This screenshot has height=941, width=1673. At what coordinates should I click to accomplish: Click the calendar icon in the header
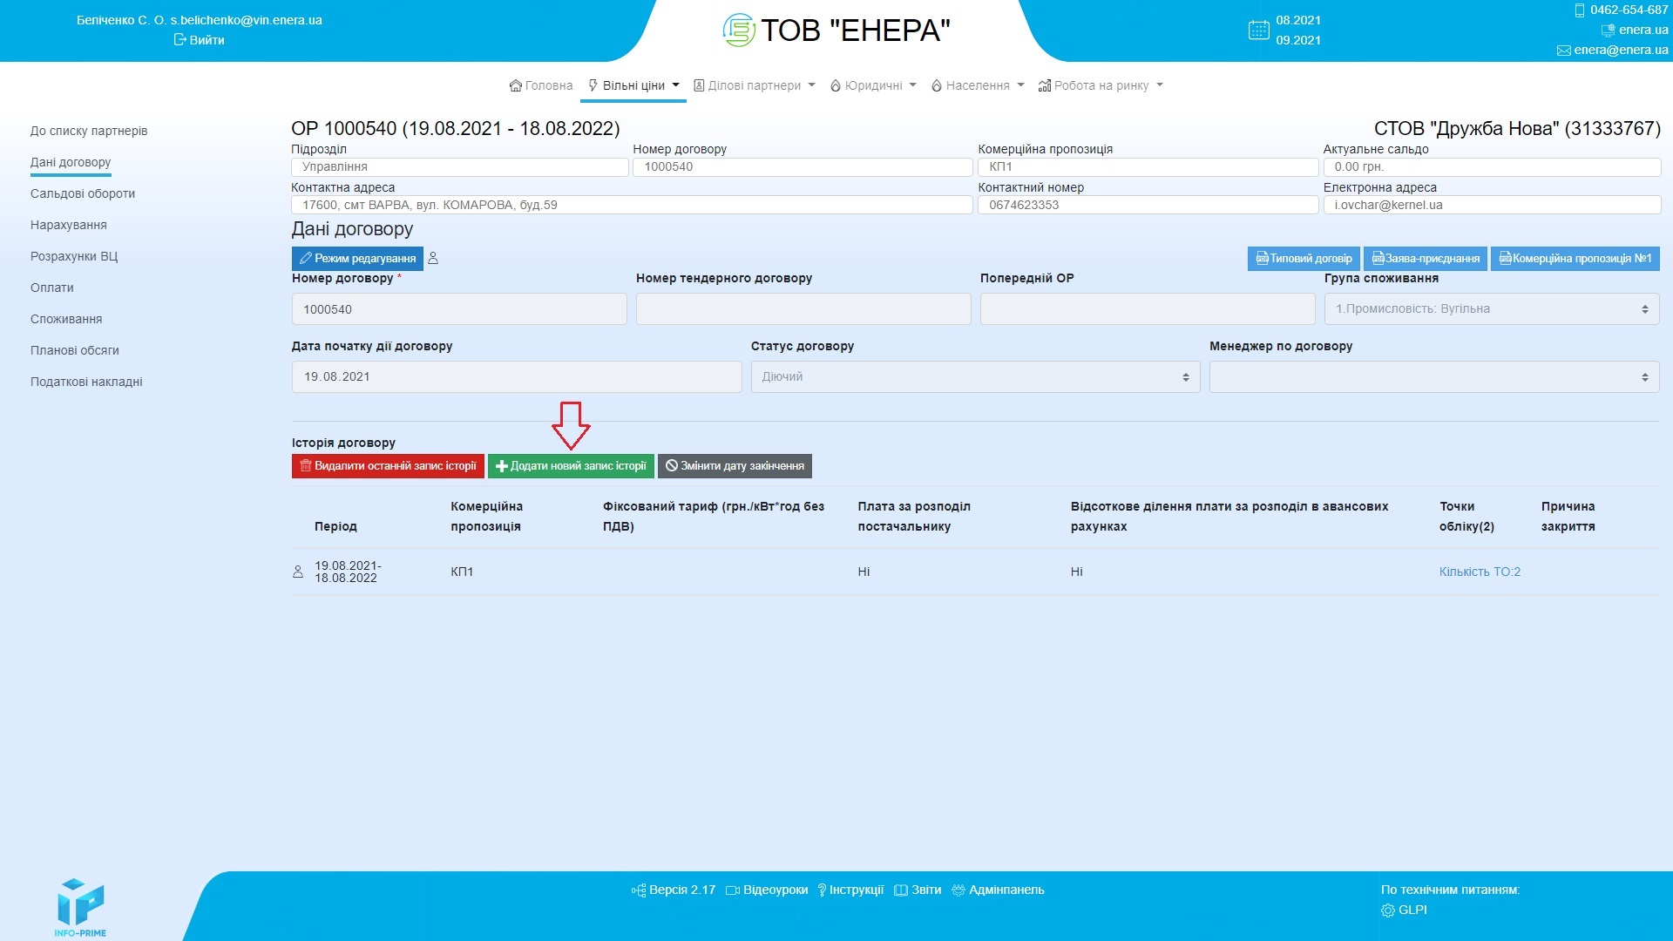[1258, 30]
